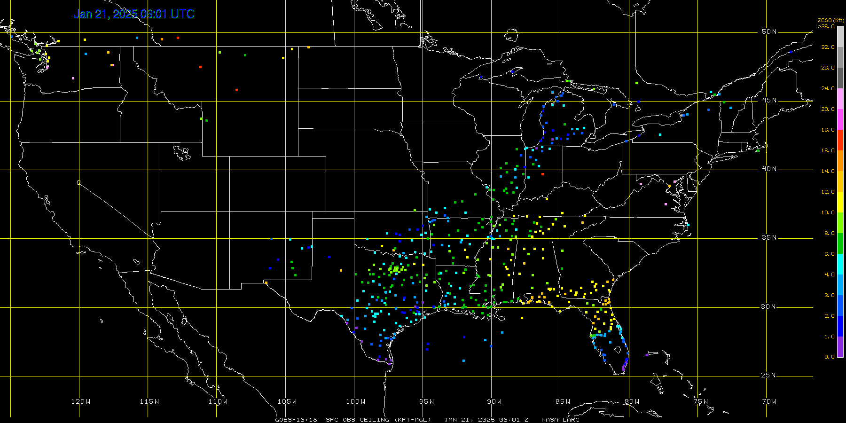
Task: Click the red 16–18 legend segment
Action: click(840, 140)
